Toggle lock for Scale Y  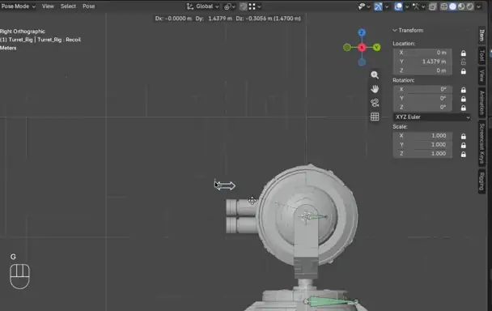coord(464,145)
